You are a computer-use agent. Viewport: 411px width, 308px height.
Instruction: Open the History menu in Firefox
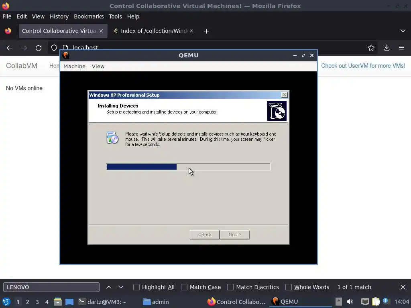[59, 16]
